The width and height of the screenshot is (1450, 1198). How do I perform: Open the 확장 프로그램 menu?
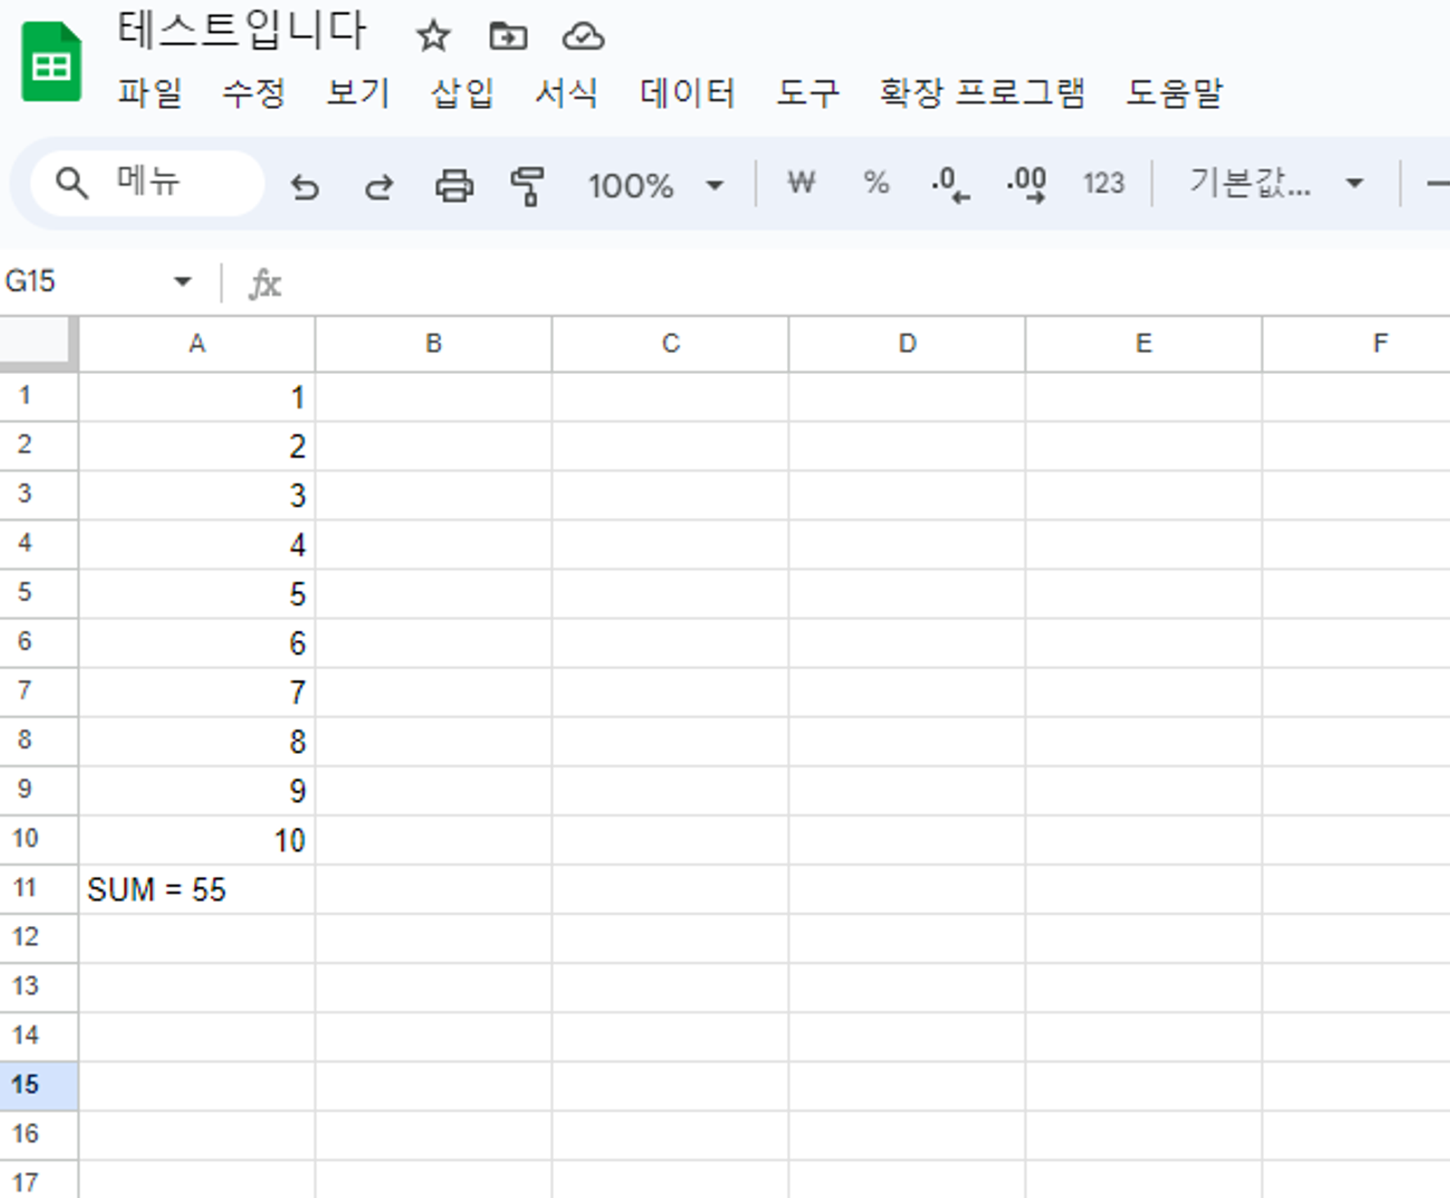(x=982, y=92)
